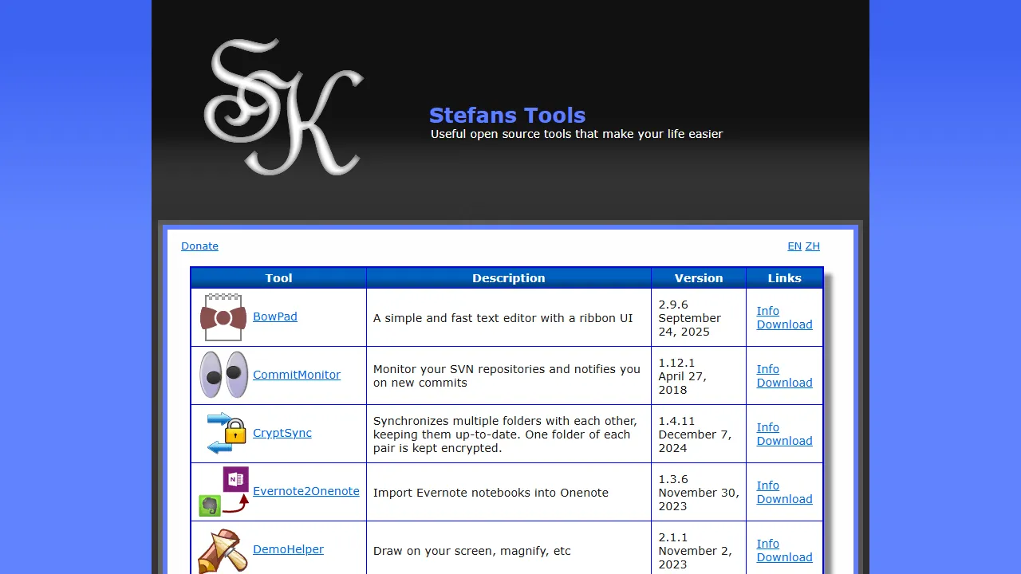
Task: Open the Evernote2Onenote tool page
Action: (x=306, y=491)
